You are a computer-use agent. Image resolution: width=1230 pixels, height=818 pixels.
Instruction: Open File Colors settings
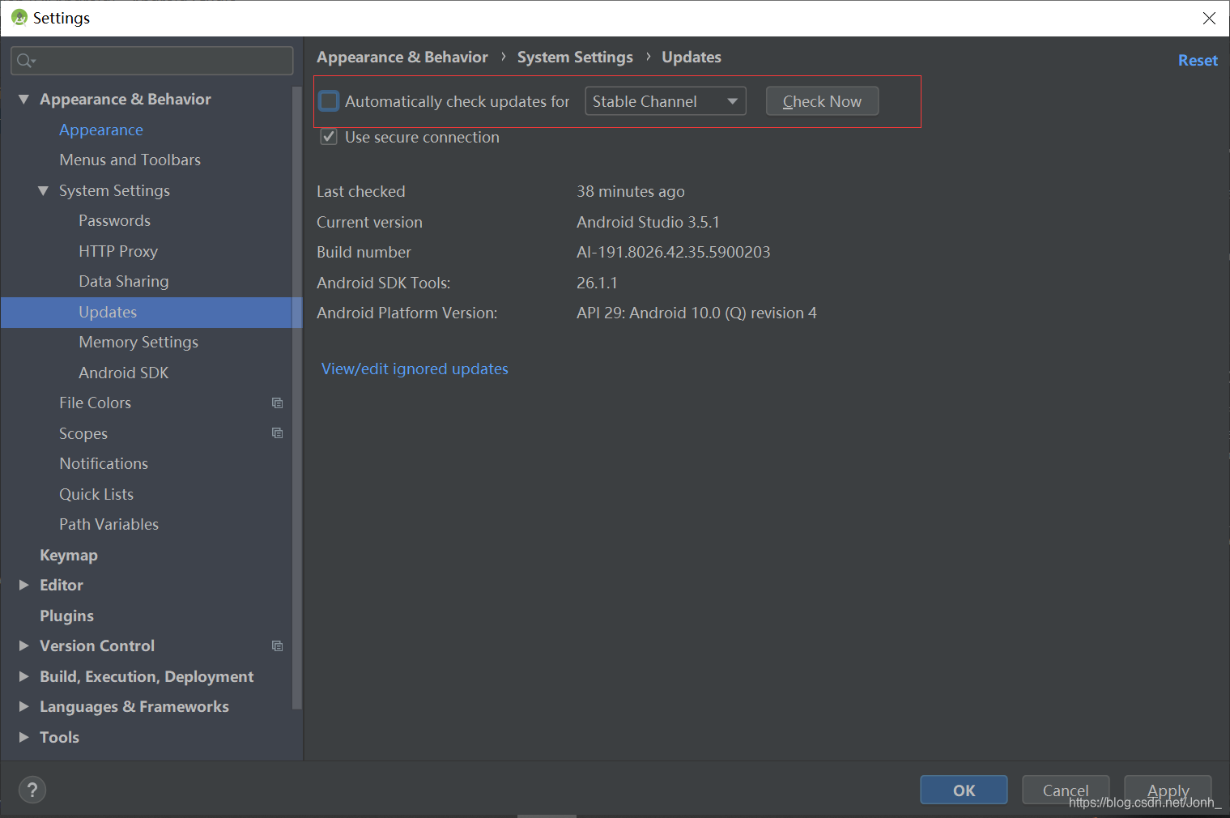click(x=95, y=403)
